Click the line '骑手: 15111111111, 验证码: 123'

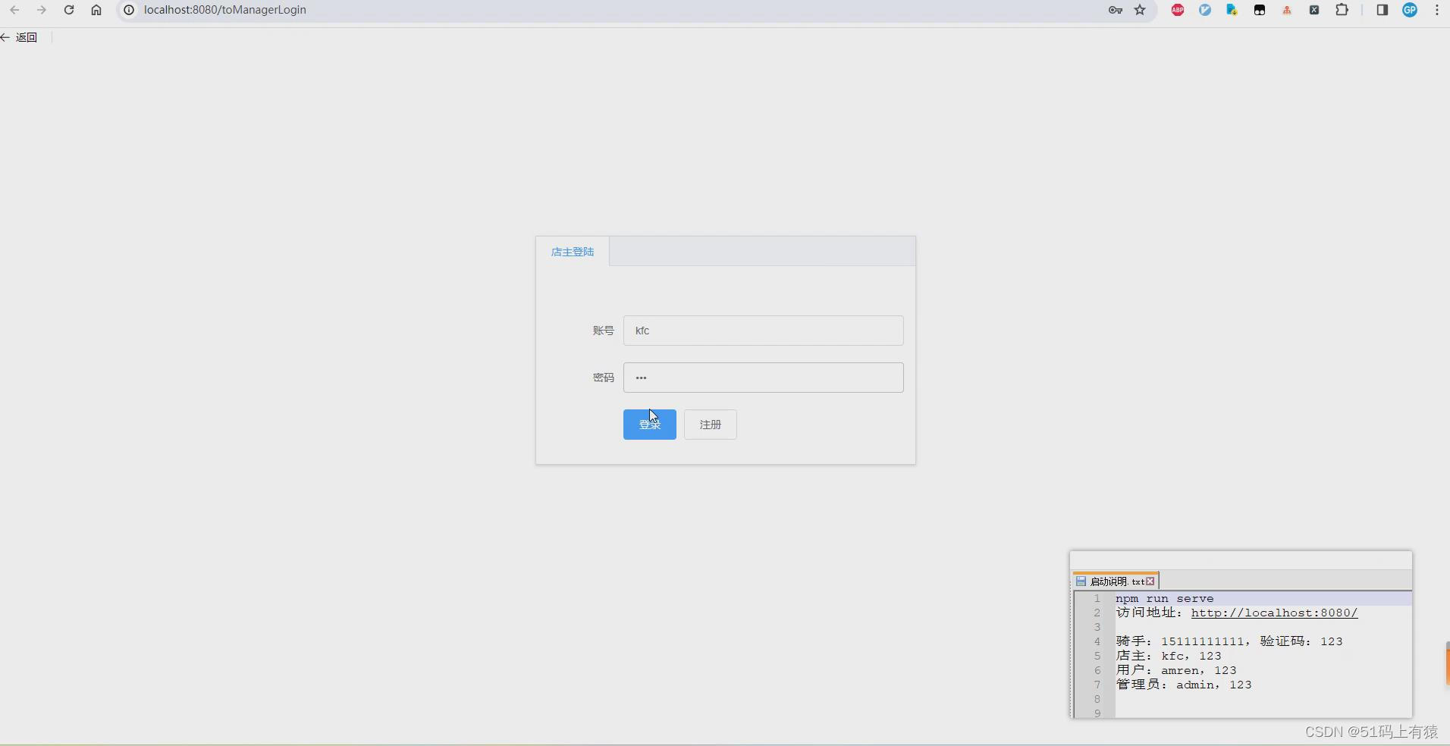point(1229,641)
